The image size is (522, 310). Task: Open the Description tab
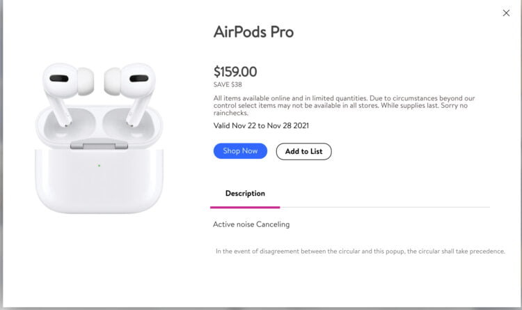245,194
